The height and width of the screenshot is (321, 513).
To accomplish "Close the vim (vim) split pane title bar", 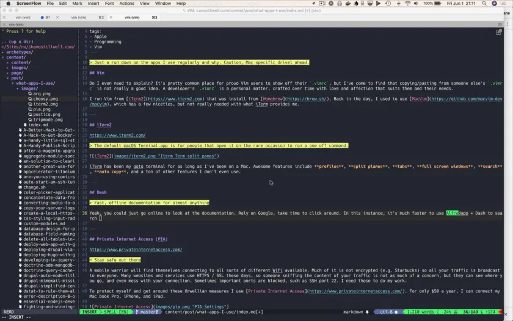I will [4, 24].
